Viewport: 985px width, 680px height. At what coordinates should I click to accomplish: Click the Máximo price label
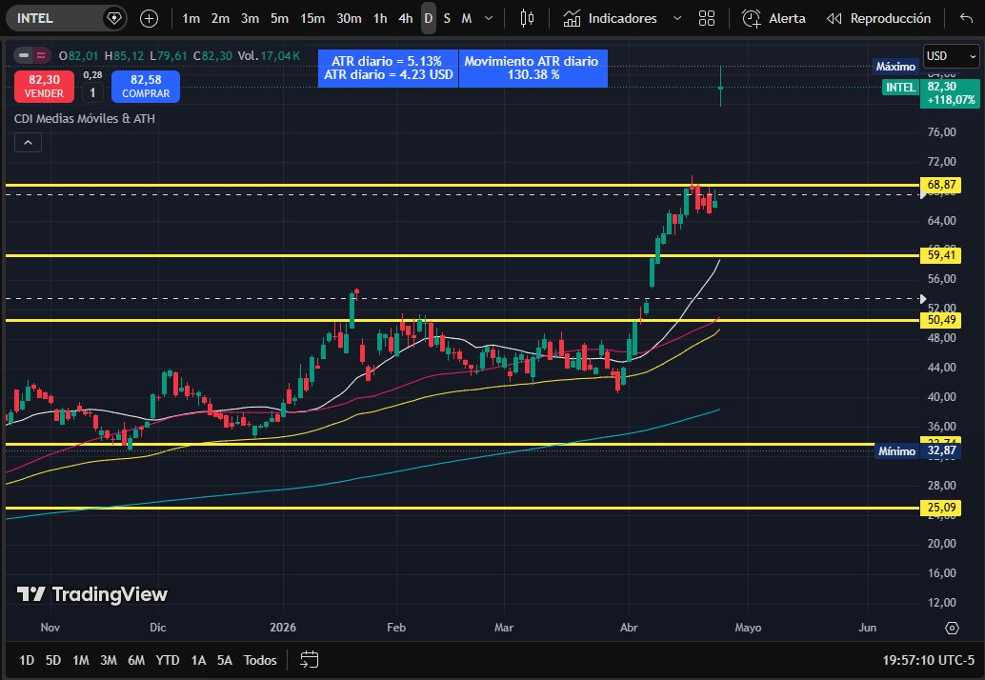(895, 67)
